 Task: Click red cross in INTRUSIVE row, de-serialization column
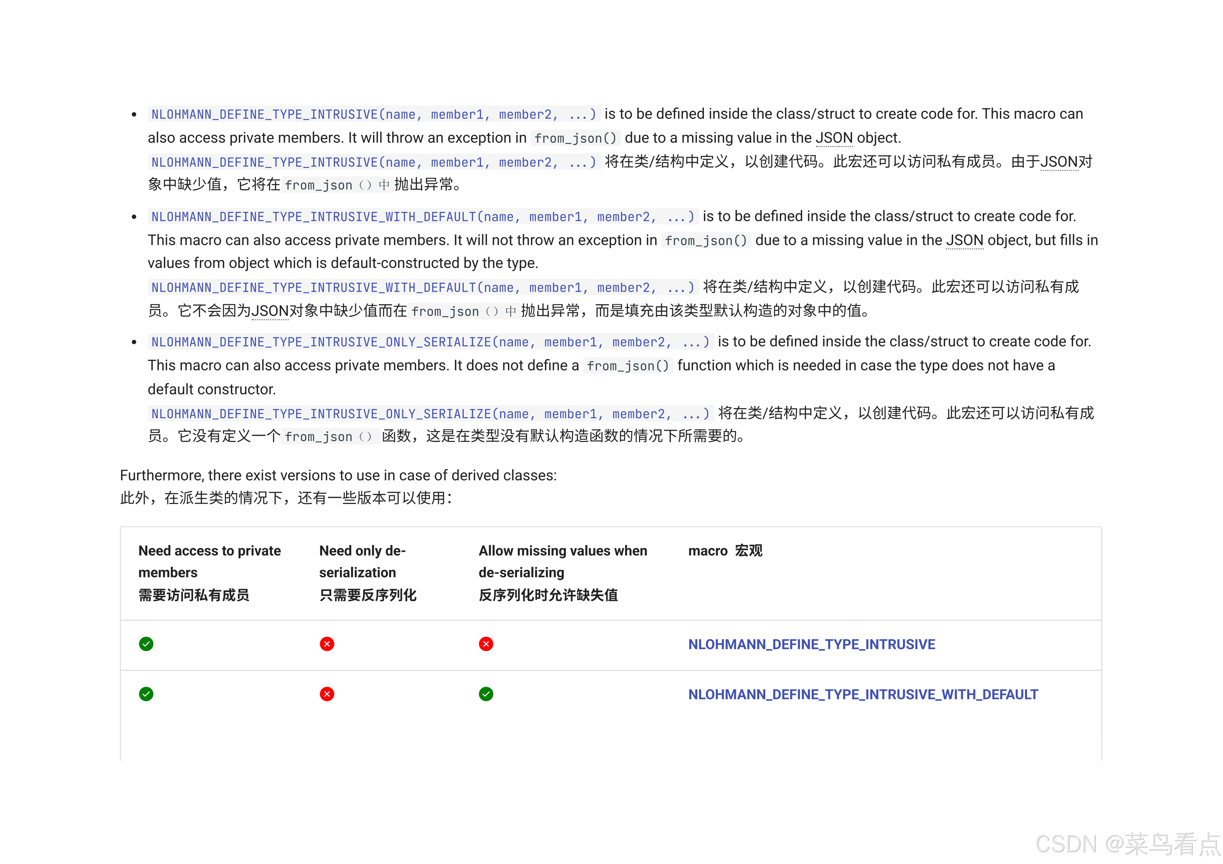[327, 644]
